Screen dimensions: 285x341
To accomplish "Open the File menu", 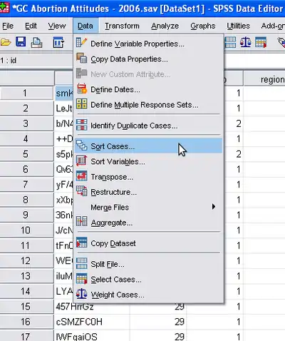I will (8, 26).
